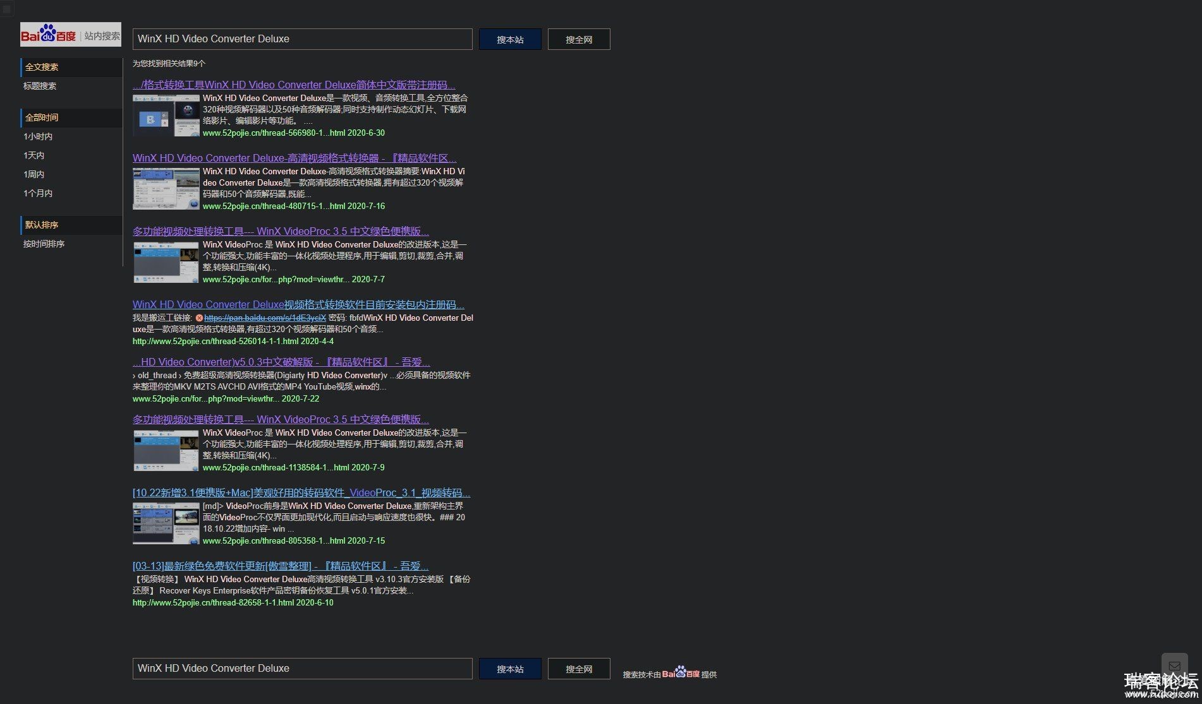Click top 搜全网 button
The width and height of the screenshot is (1202, 704).
(579, 39)
